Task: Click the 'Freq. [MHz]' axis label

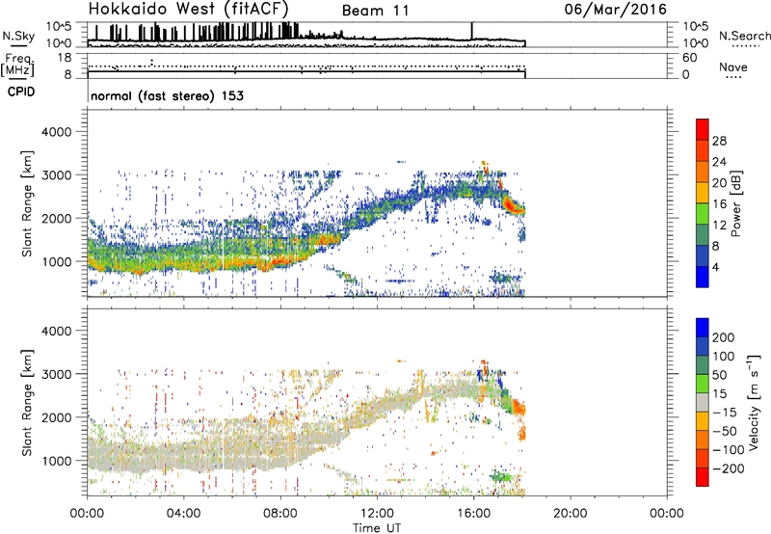Action: (x=18, y=65)
